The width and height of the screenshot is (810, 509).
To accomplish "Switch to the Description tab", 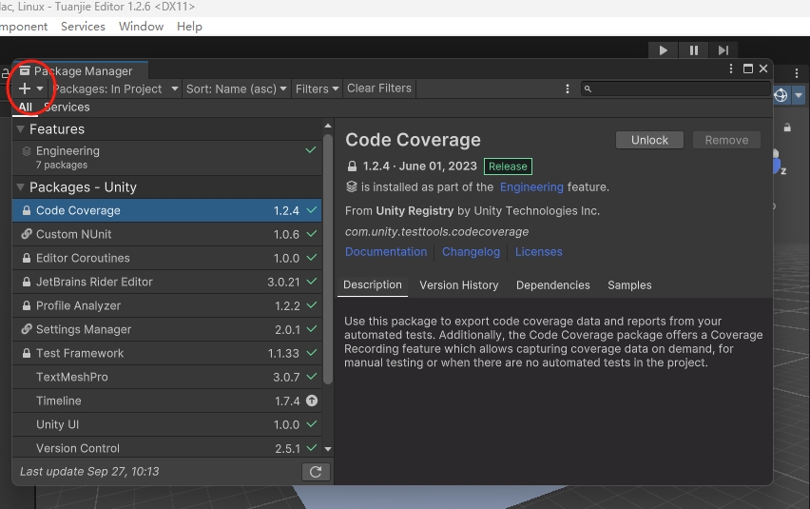I will (373, 284).
